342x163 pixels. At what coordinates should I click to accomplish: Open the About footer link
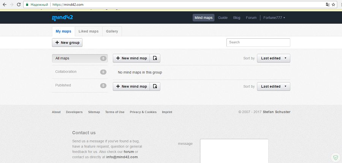click(56, 112)
